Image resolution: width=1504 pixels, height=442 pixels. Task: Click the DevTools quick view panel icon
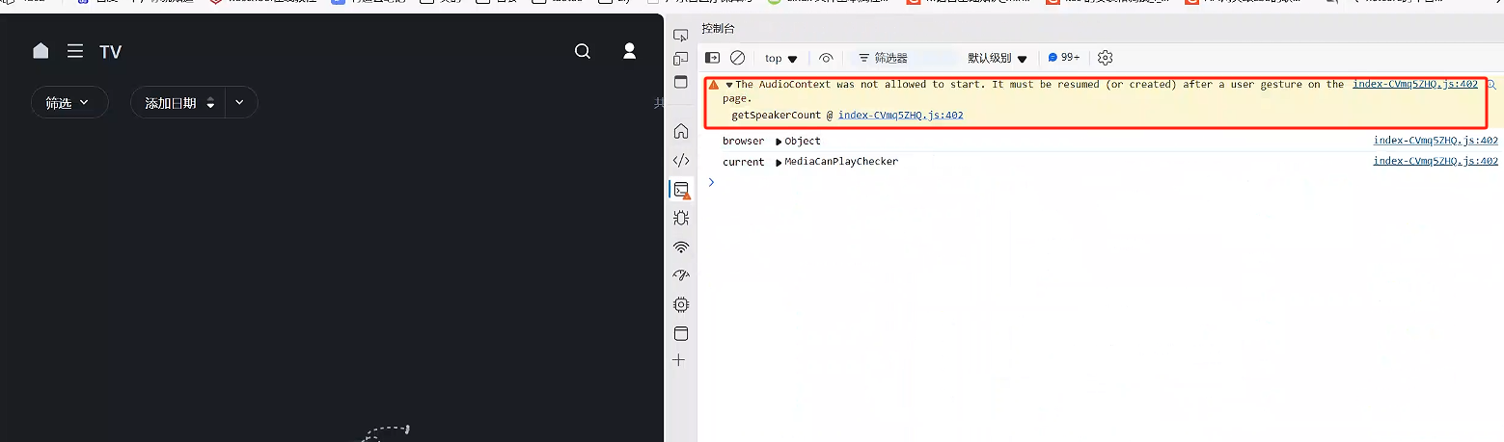point(681,82)
